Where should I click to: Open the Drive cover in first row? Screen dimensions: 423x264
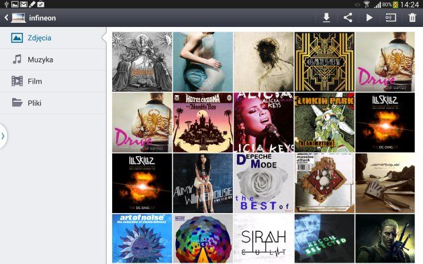(385, 62)
